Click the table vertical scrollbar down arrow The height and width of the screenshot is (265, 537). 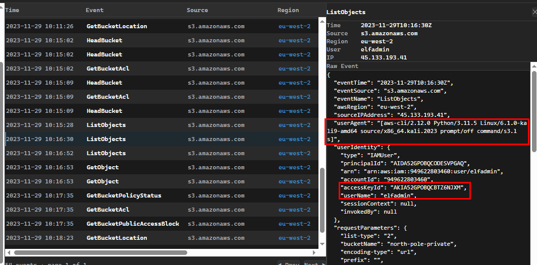pyautogui.click(x=322, y=244)
